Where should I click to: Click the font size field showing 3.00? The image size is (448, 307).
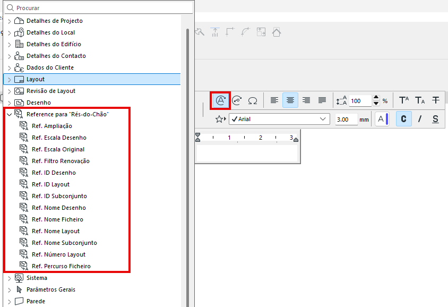click(346, 120)
